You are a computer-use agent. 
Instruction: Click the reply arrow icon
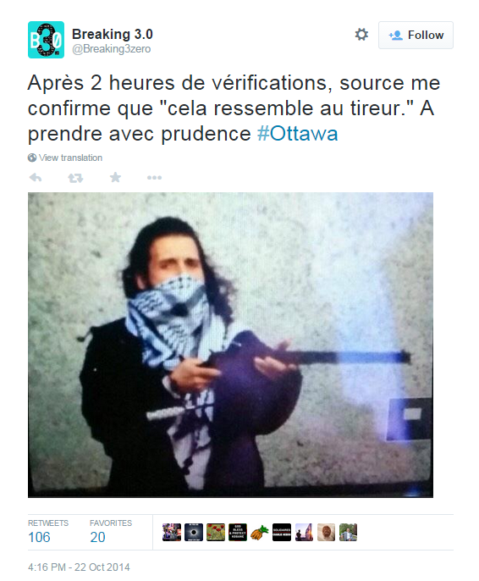(36, 178)
